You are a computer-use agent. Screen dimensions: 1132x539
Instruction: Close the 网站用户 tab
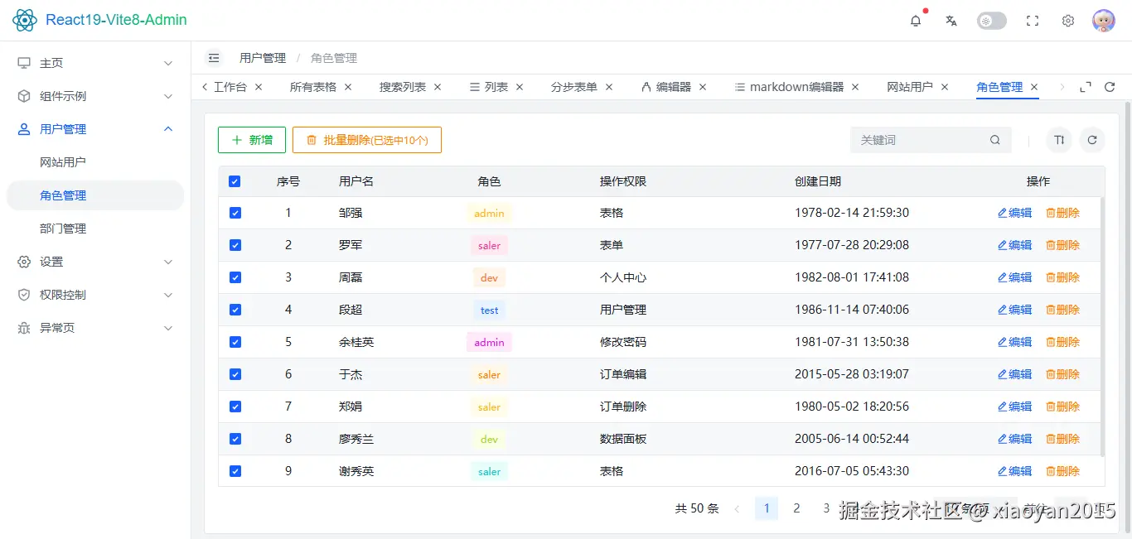[x=945, y=87]
